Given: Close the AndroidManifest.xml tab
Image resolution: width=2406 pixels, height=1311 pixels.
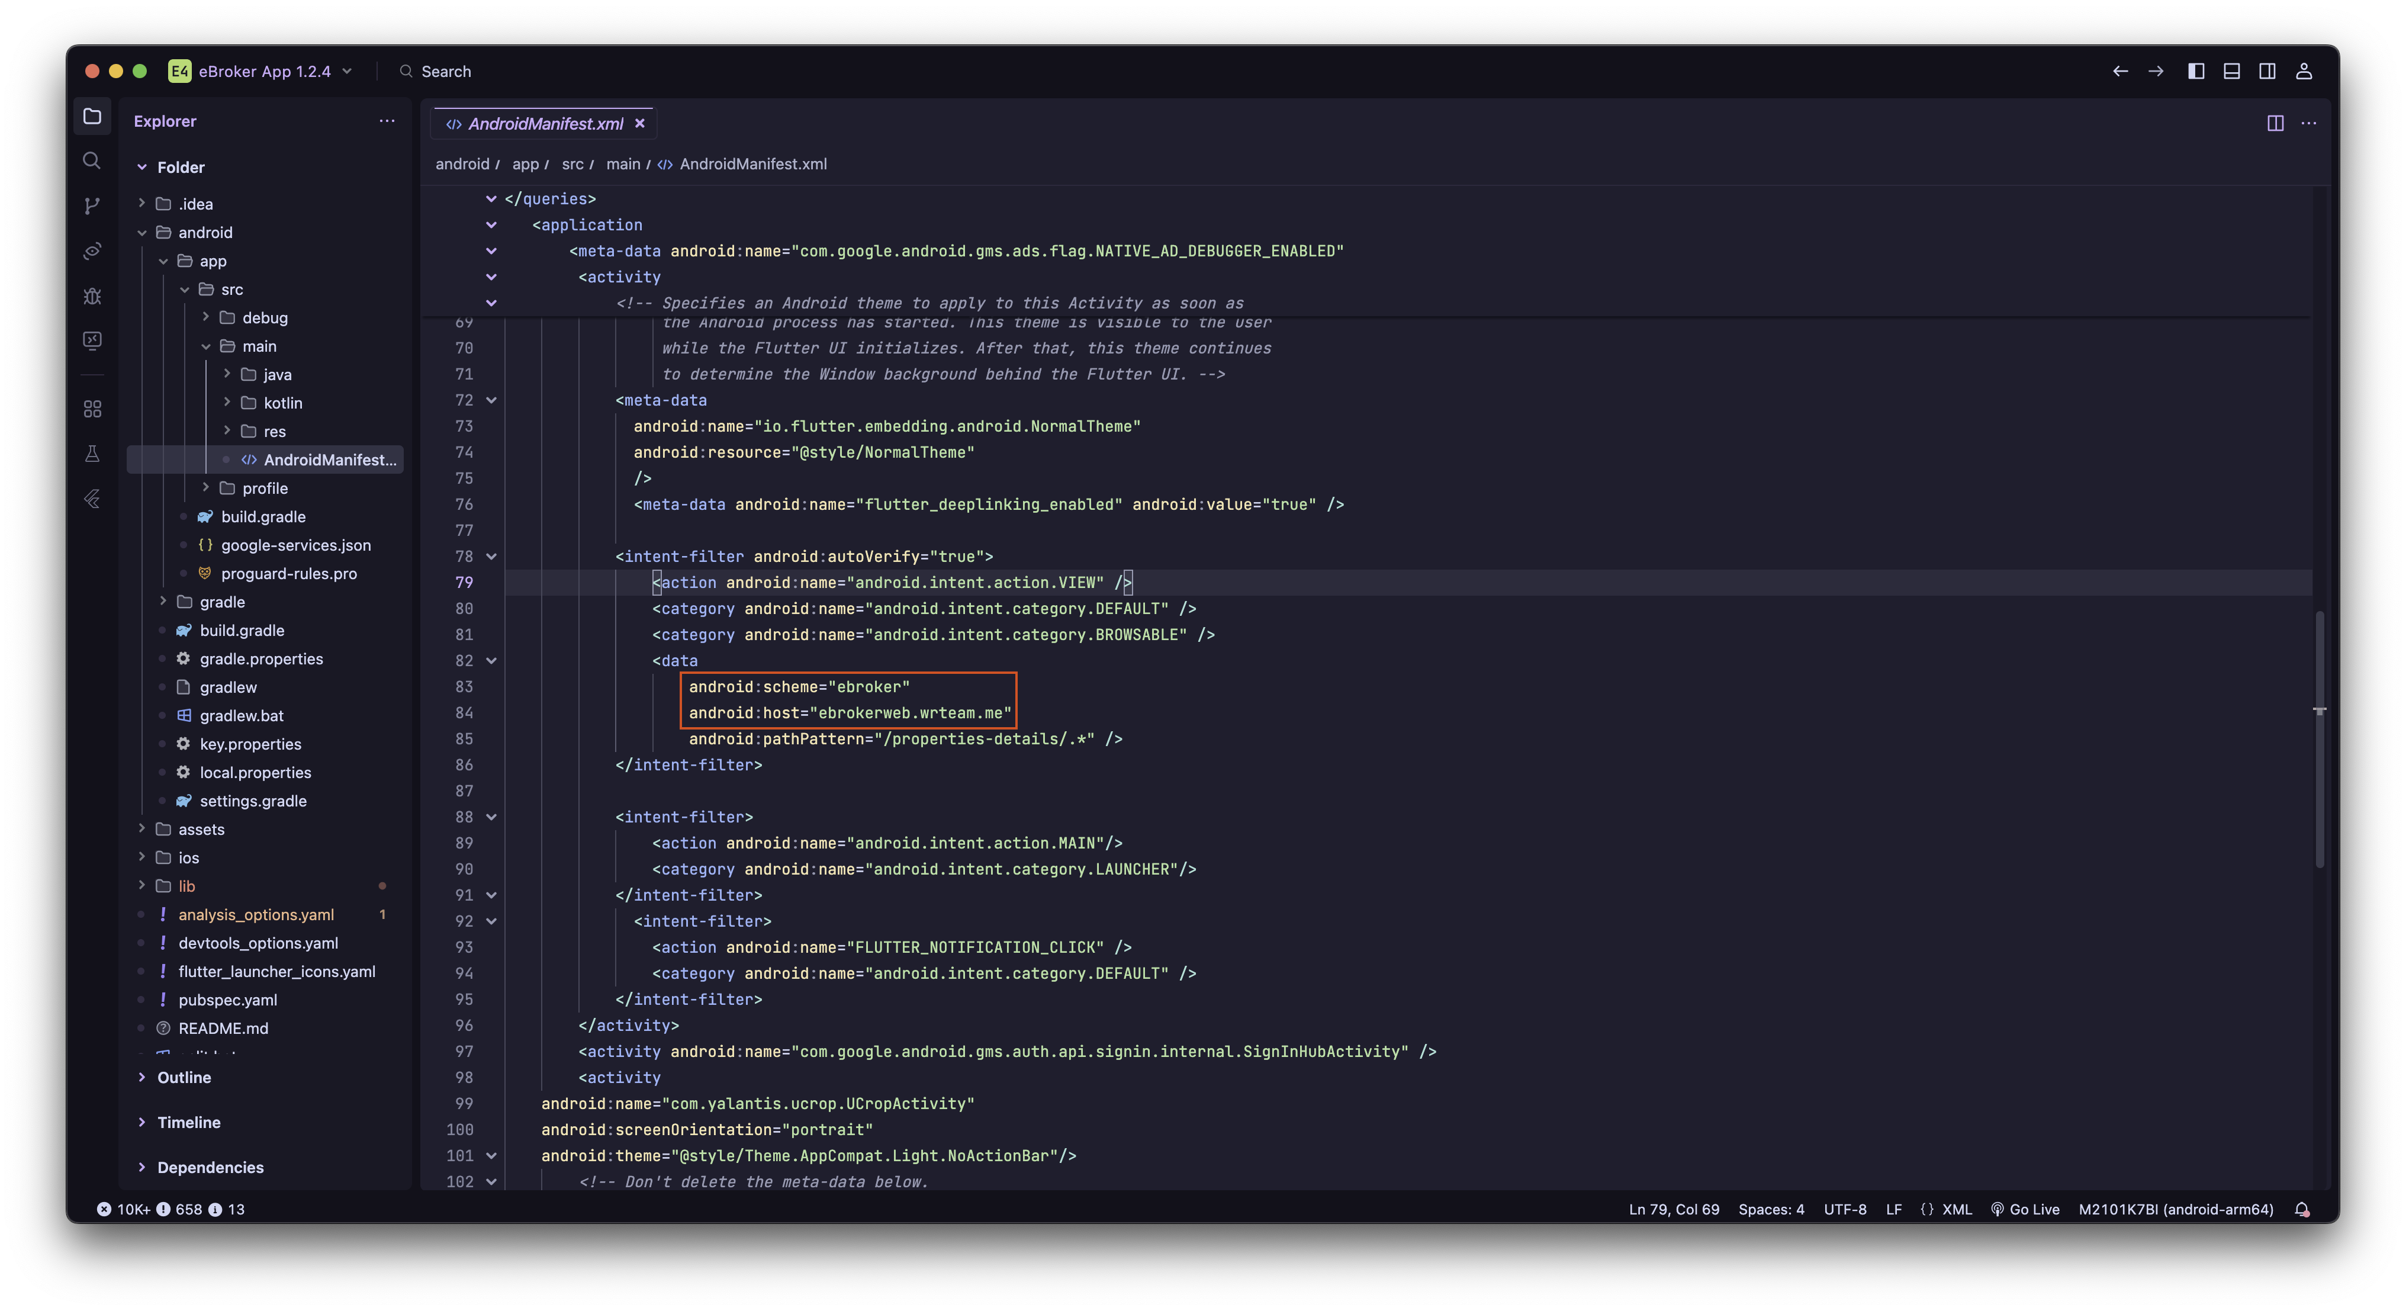Looking at the screenshot, I should click(x=640, y=123).
